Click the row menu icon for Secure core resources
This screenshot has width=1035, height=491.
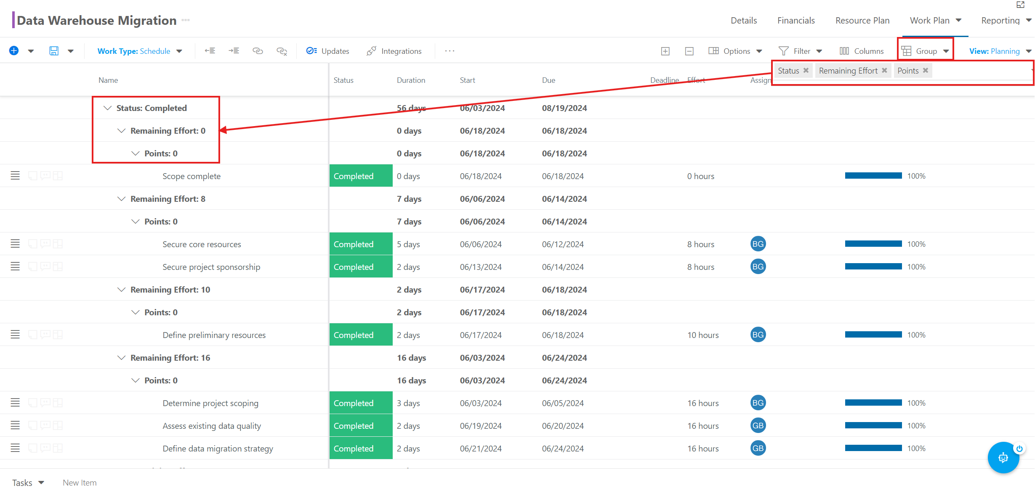(15, 244)
